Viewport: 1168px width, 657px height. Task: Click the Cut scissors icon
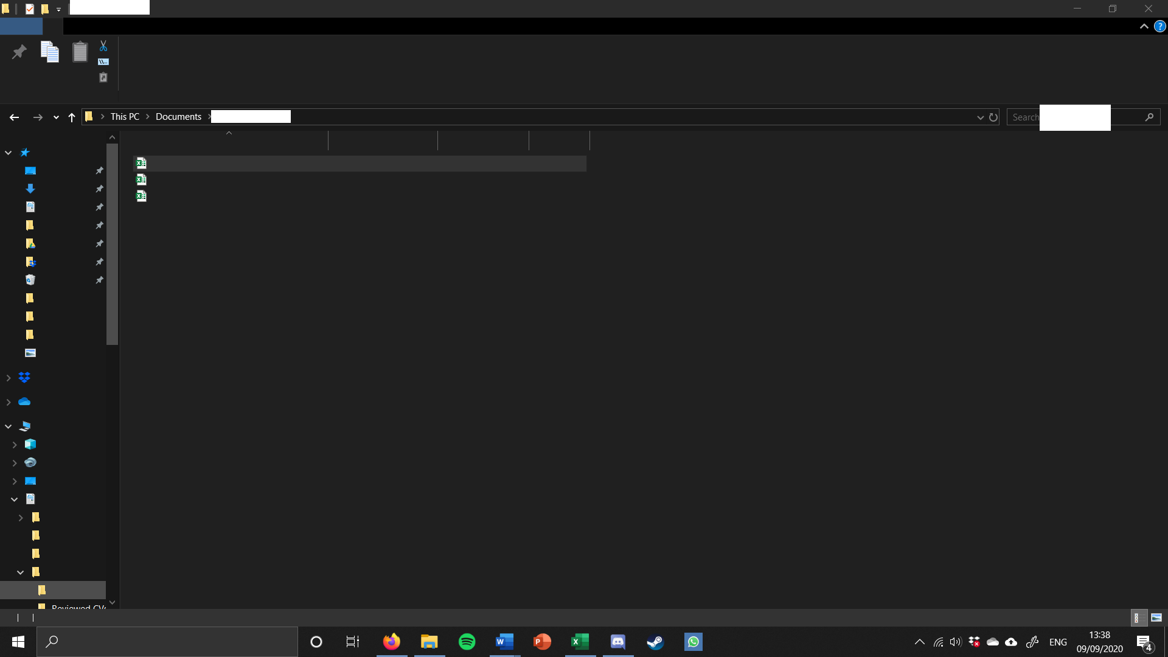(103, 46)
